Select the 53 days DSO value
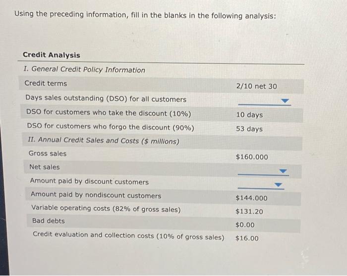Screen dimensions: 347x276 click(x=249, y=129)
